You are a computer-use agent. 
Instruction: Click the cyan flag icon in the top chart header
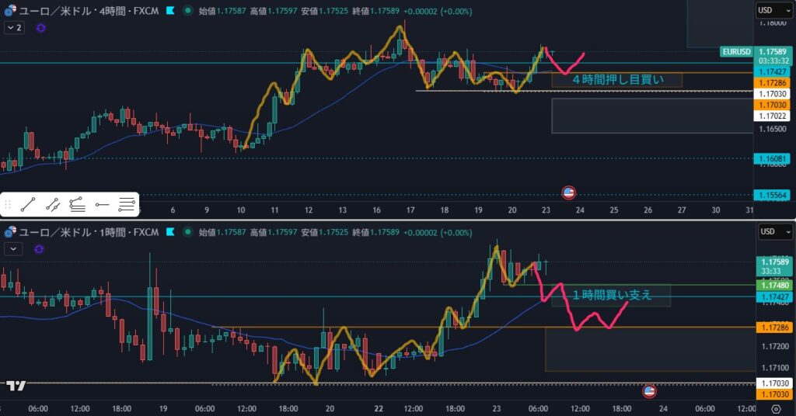pos(169,12)
